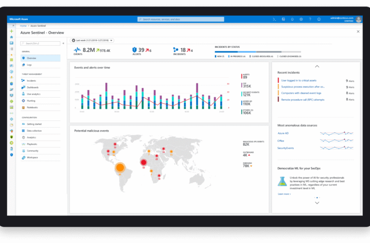The image size is (370, 243).
Task: Open SecurityEvents anomalous data source
Action: (286, 148)
